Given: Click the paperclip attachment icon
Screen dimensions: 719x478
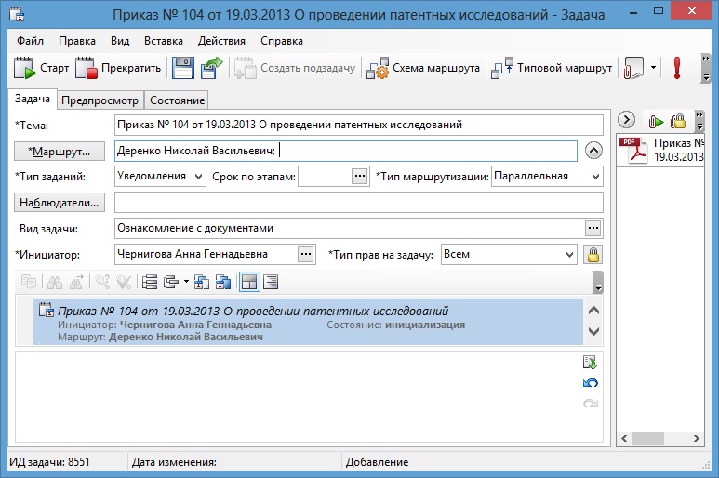Looking at the screenshot, I should (633, 68).
